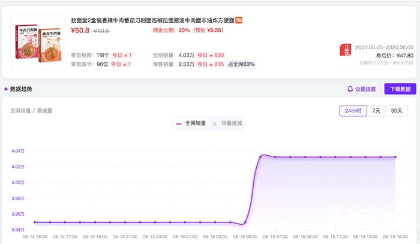420x244 pixels.
Task: Click the 下载数据 download button
Action: pyautogui.click(x=400, y=89)
